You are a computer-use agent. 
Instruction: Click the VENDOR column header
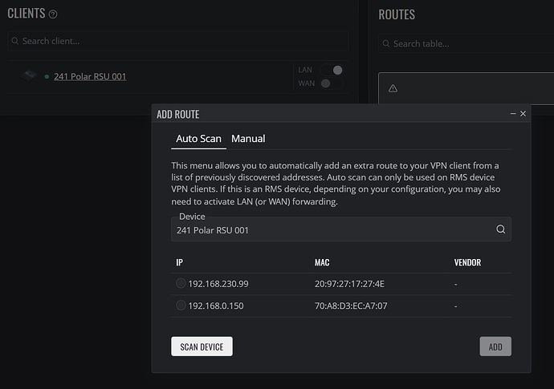click(x=467, y=262)
